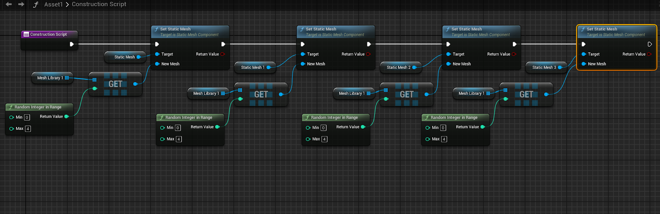Click the Min pin of leftmost Random Integer node
The width and height of the screenshot is (660, 214).
[x=12, y=117]
